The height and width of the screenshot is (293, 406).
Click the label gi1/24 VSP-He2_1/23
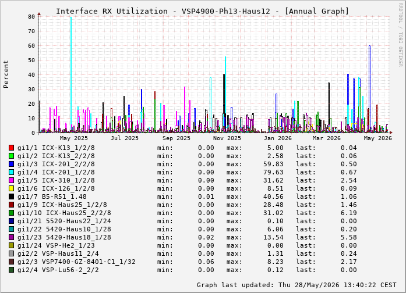pyautogui.click(x=56, y=245)
